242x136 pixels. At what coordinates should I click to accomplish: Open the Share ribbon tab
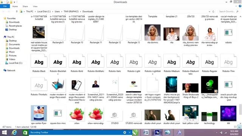[x=25, y=6]
